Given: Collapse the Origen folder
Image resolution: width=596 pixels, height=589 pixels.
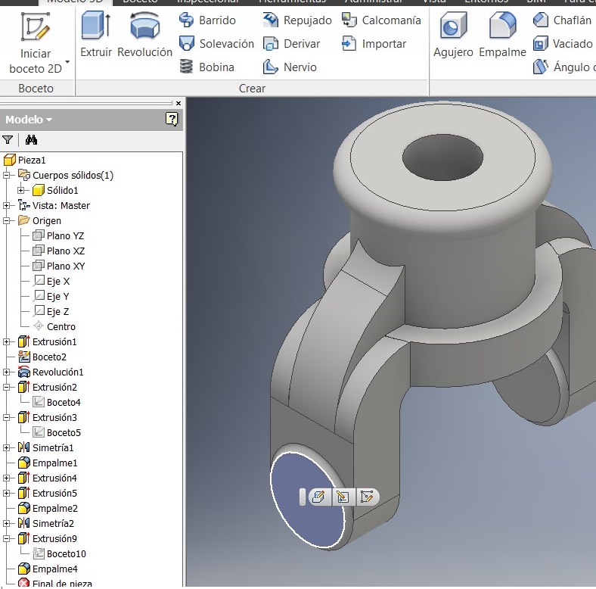Looking at the screenshot, I should pos(7,220).
